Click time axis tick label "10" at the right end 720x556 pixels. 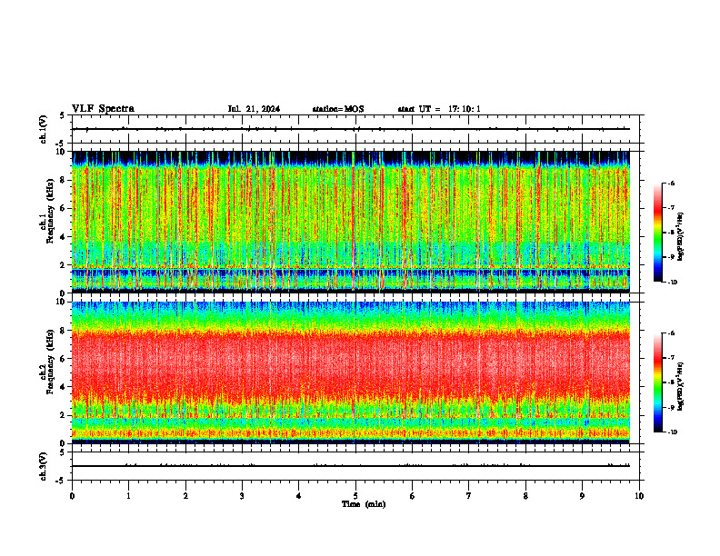click(639, 496)
